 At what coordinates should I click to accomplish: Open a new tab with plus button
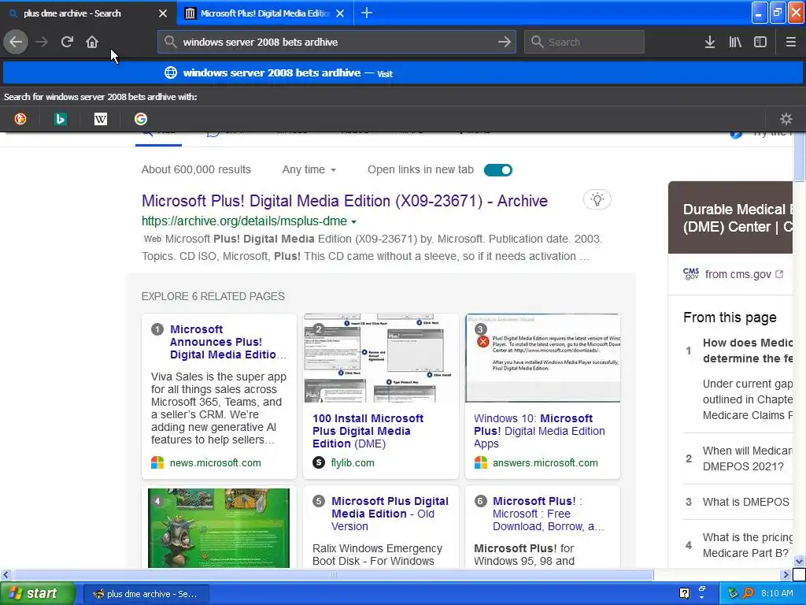pyautogui.click(x=367, y=13)
